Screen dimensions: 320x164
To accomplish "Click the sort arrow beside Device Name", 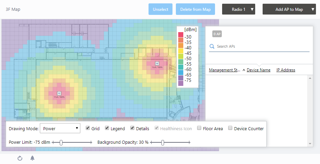I will tap(244, 70).
